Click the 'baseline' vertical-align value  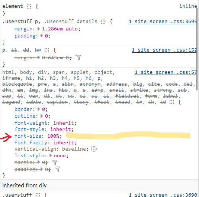coord(74,149)
